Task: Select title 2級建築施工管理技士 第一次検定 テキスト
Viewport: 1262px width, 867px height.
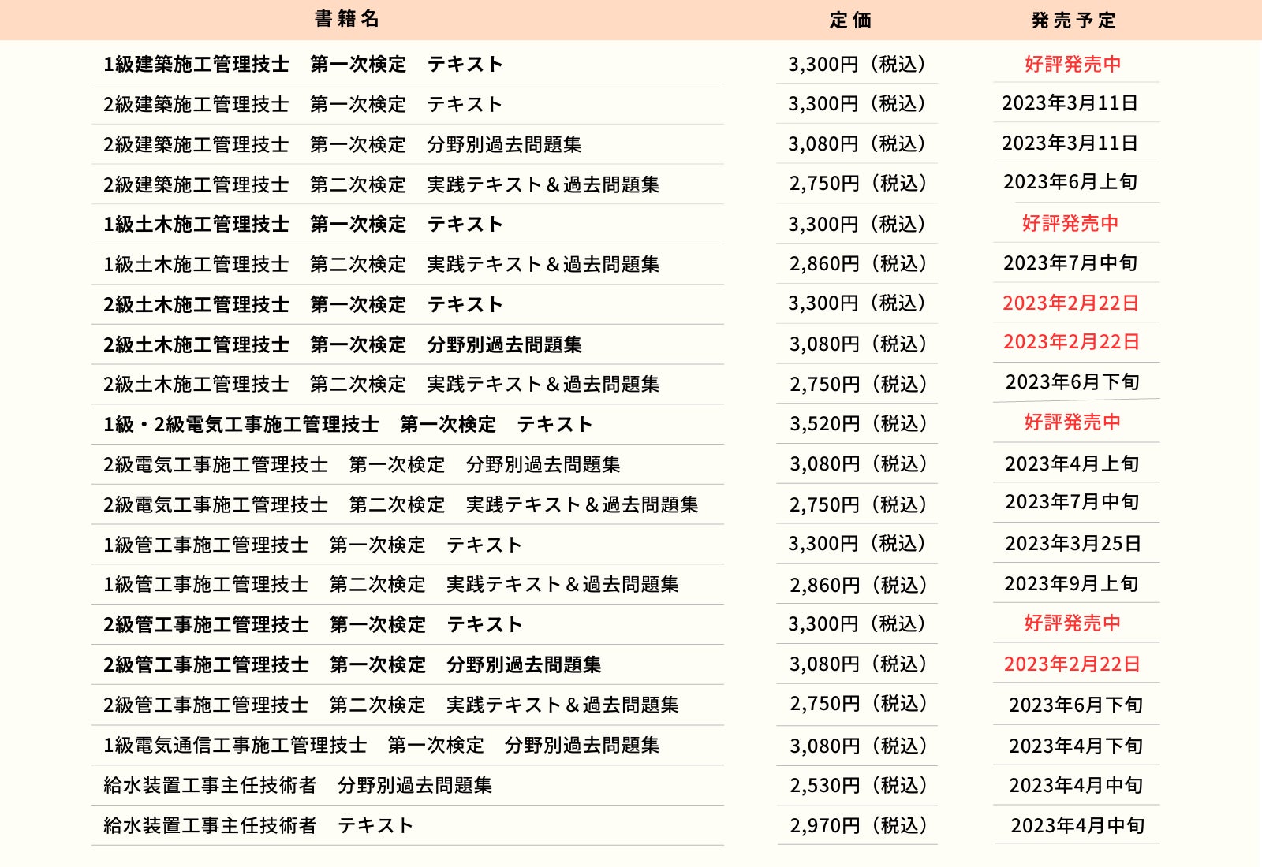Action: tap(303, 104)
